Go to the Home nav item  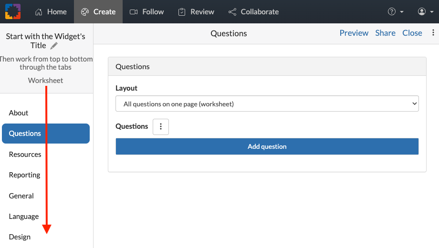click(51, 12)
